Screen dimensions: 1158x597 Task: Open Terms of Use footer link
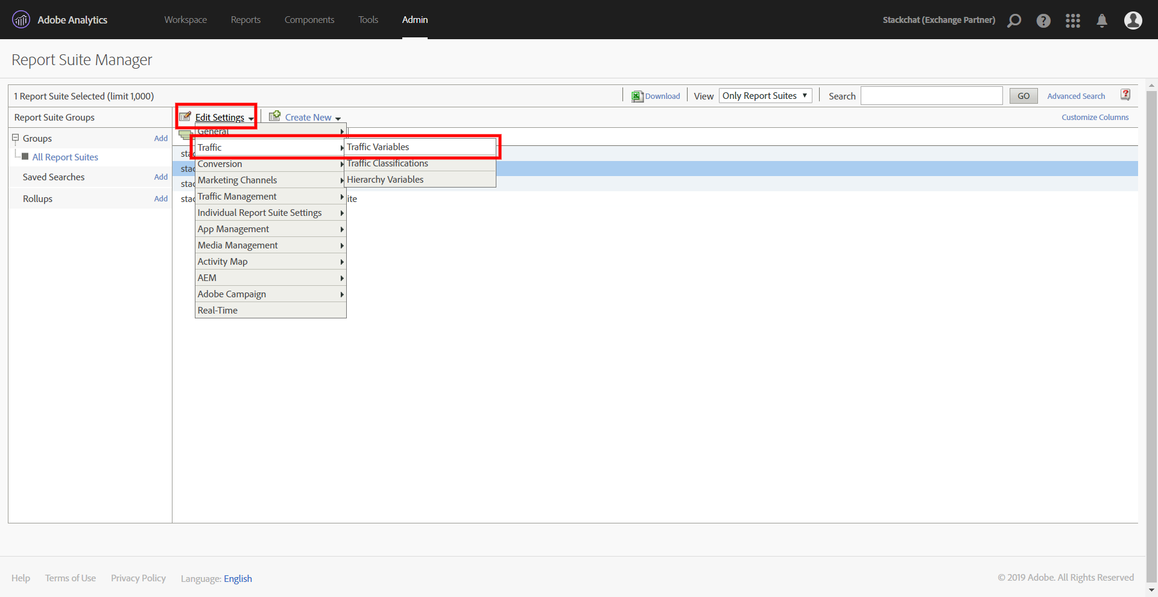[71, 578]
